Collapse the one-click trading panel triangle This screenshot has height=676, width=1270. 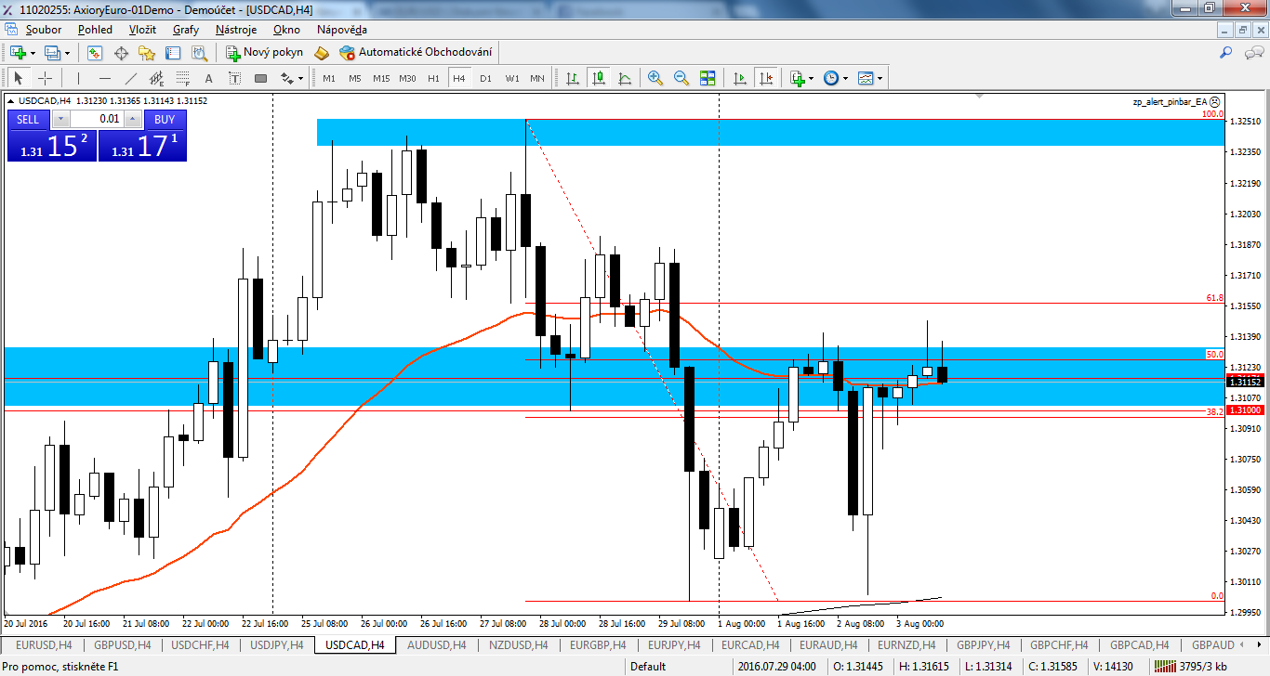10,100
